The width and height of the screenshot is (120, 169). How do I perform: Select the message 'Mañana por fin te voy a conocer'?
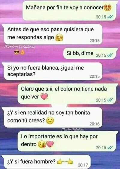[x=69, y=11]
